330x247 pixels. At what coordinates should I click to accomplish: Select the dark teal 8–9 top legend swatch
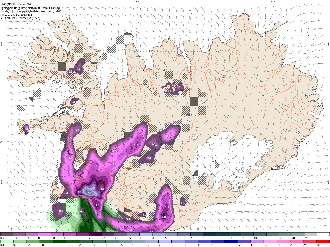[x=209, y=234]
